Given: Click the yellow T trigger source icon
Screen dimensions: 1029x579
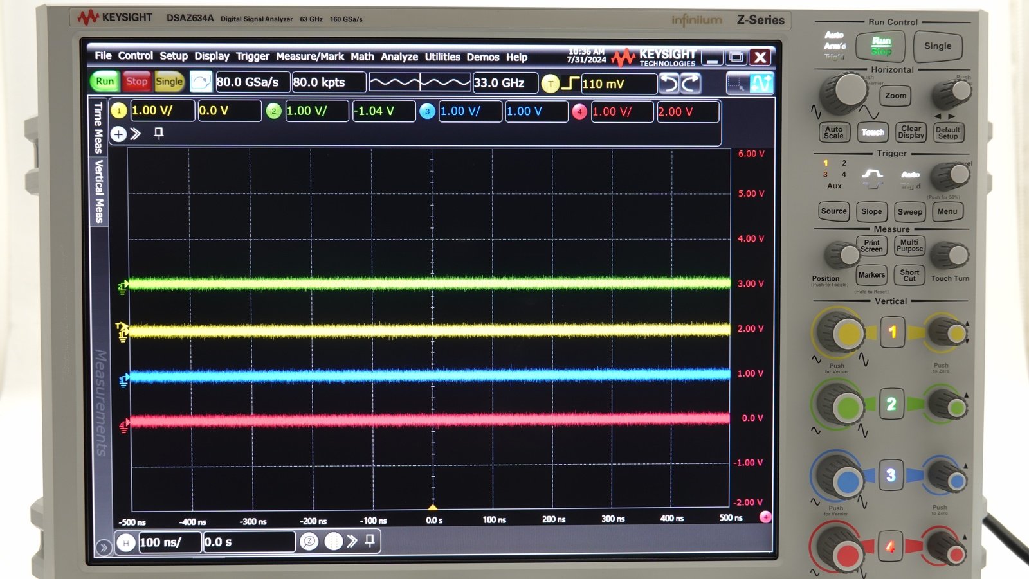Looking at the screenshot, I should [551, 84].
